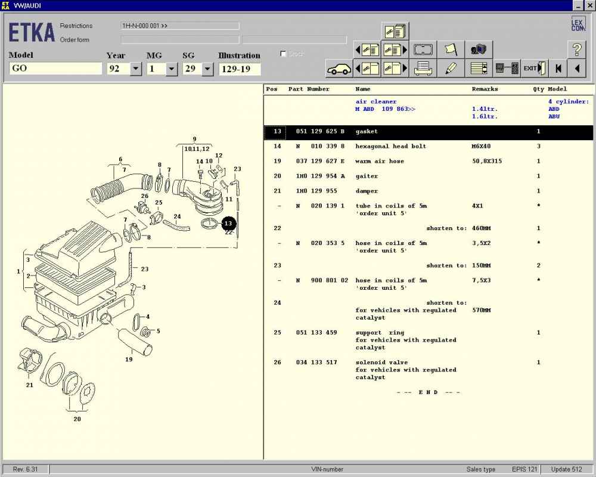Select the gaiter row 1H0 129 954 A
The width and height of the screenshot is (596, 477).
pos(429,176)
